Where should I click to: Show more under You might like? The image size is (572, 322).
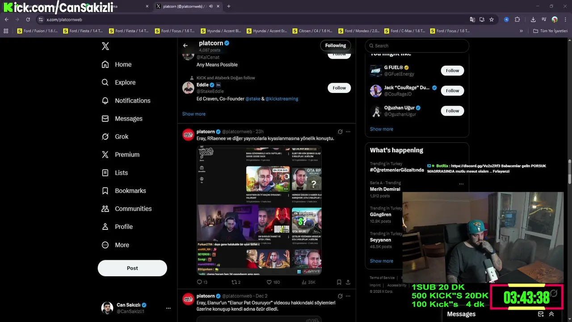pos(381,129)
